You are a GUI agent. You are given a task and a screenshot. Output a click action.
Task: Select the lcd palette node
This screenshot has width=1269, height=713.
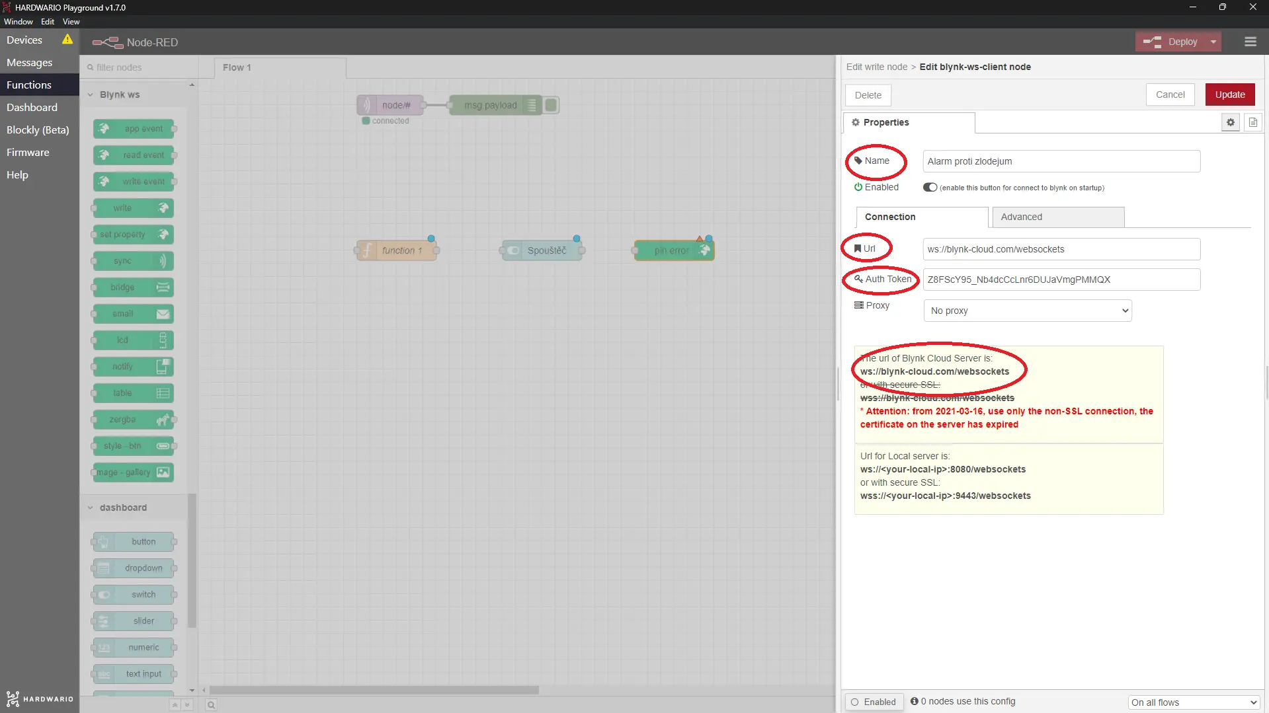click(x=134, y=340)
